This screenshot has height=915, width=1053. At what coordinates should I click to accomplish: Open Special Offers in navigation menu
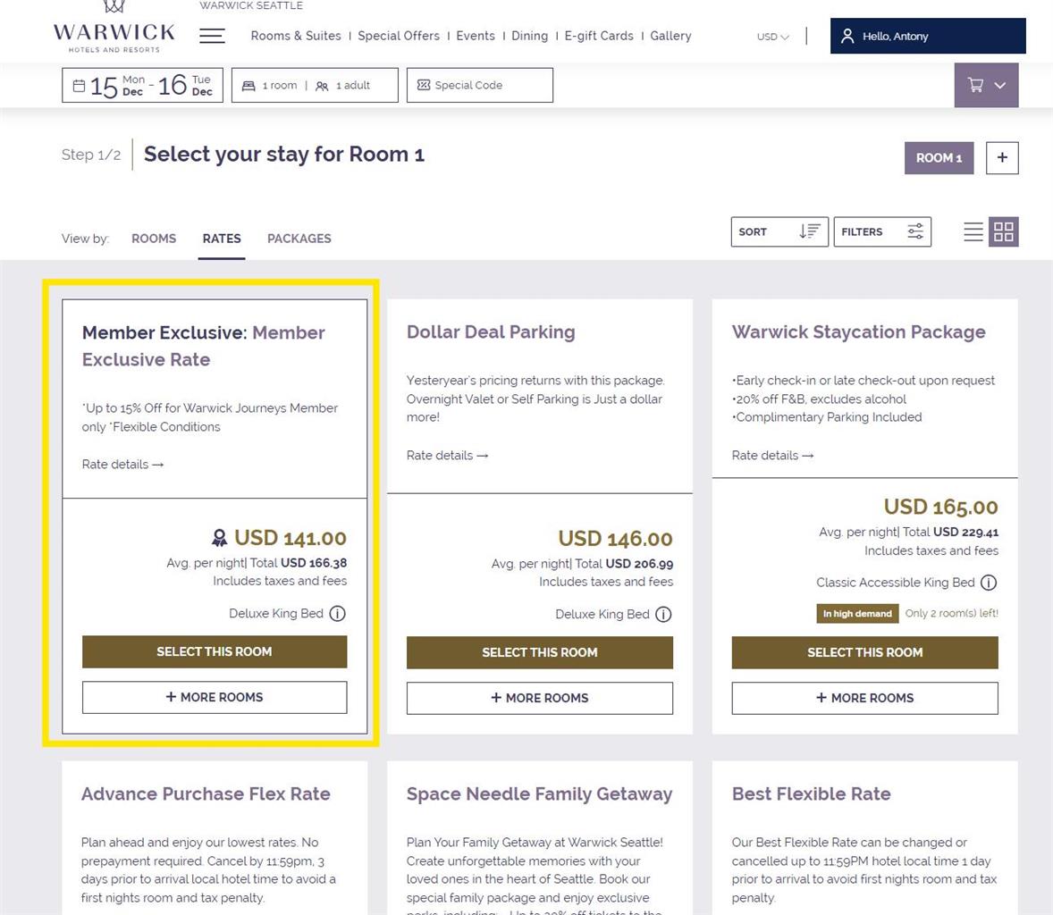pyautogui.click(x=399, y=36)
